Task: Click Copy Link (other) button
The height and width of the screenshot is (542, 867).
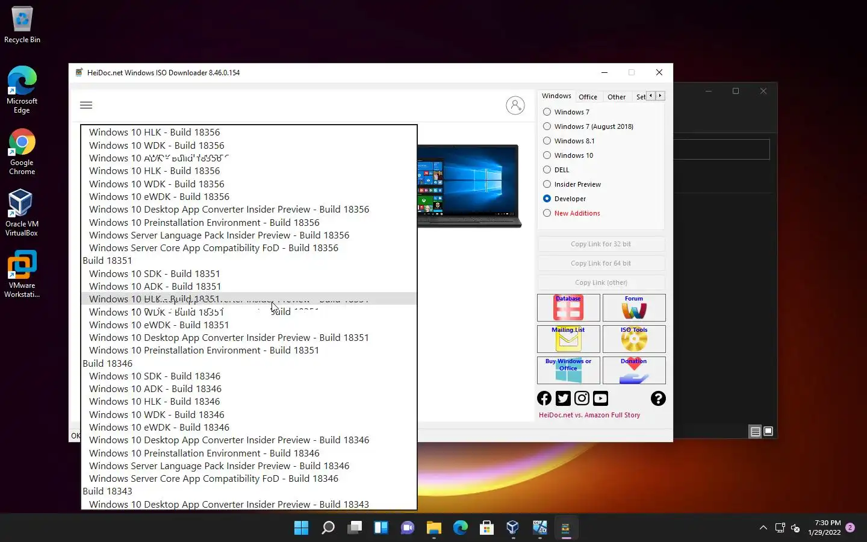Action: point(601,282)
